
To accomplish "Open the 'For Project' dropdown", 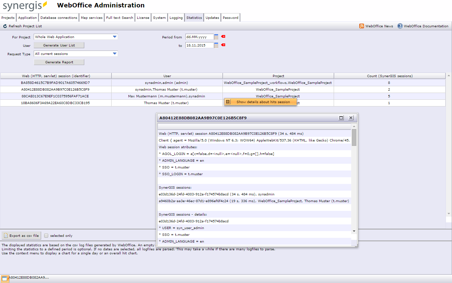I will (115, 36).
